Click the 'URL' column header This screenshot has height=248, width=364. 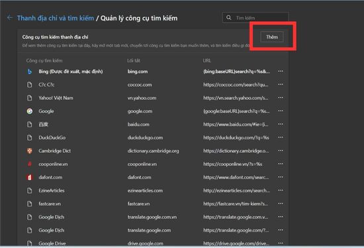(207, 61)
